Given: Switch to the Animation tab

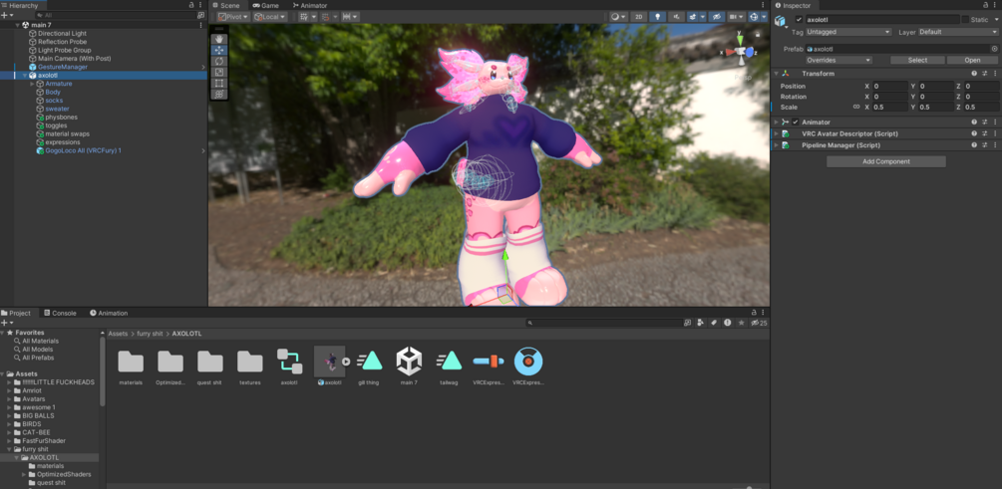Looking at the screenshot, I should coord(109,313).
